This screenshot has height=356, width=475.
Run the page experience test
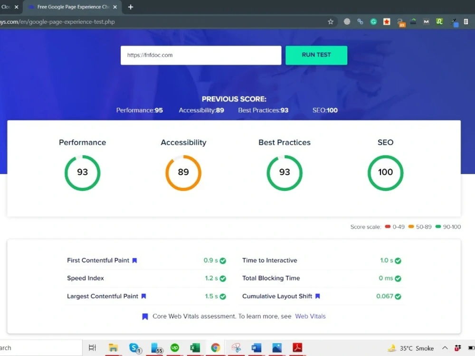(x=316, y=55)
